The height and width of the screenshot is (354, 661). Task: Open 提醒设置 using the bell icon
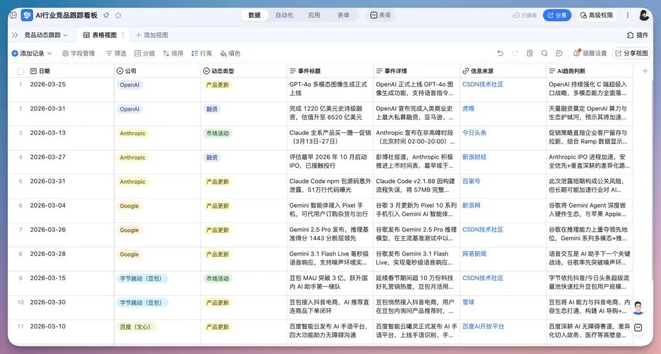click(577, 53)
